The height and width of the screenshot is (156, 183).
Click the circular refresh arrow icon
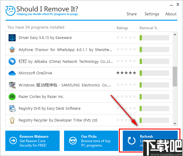coord(132,141)
